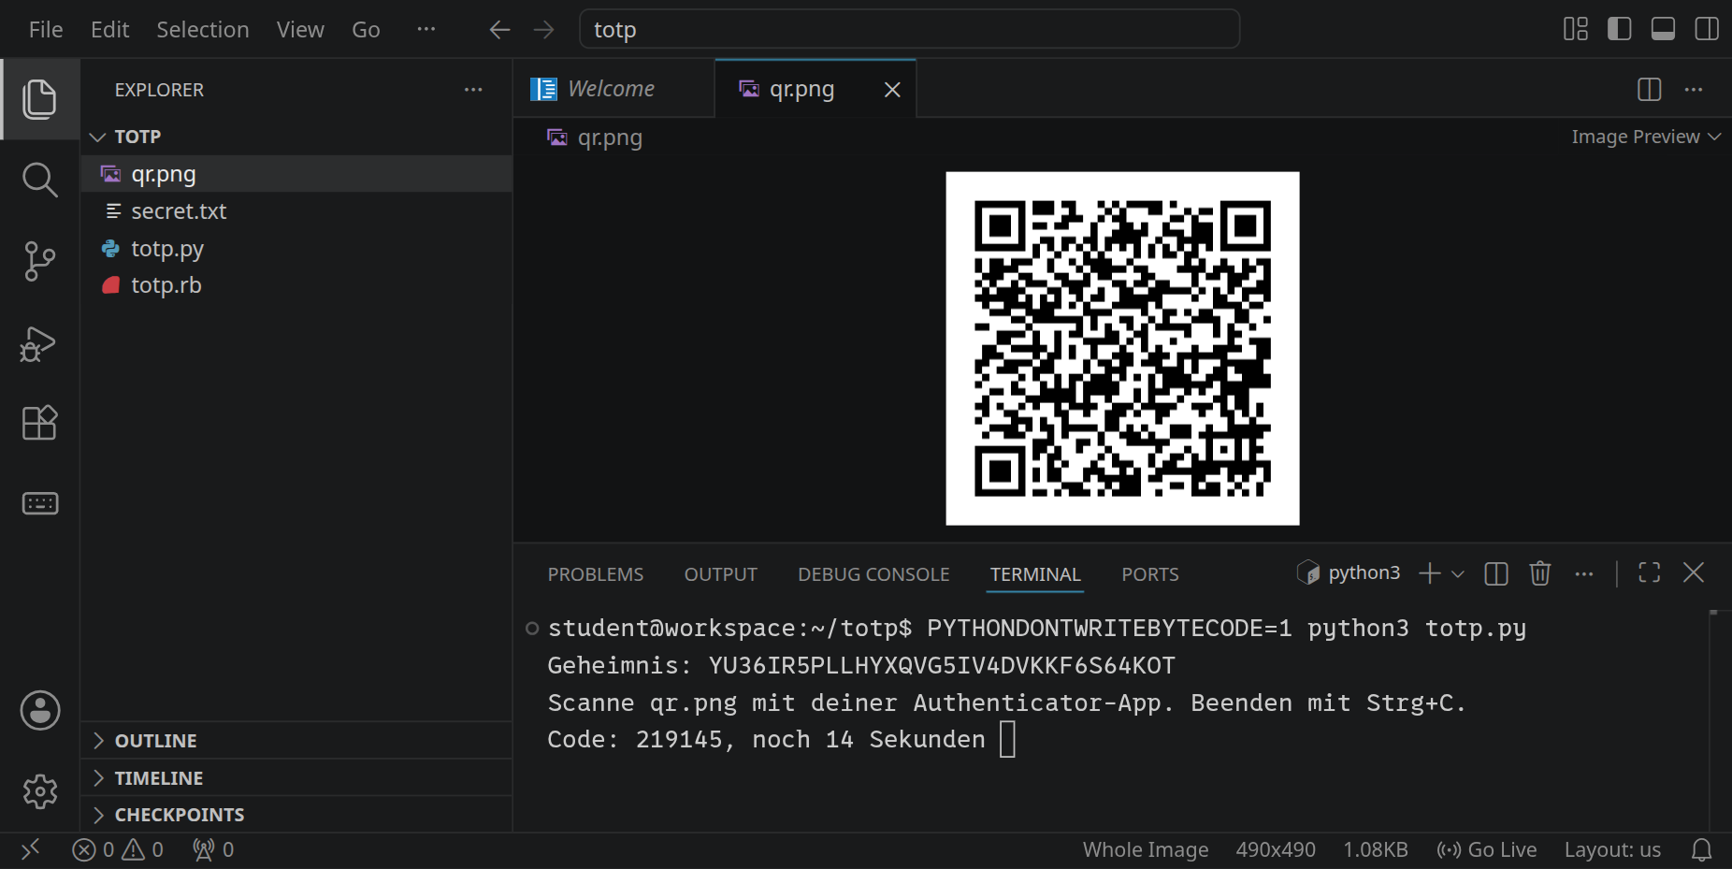Click Go Live in status bar
1732x869 pixels.
coord(1487,850)
